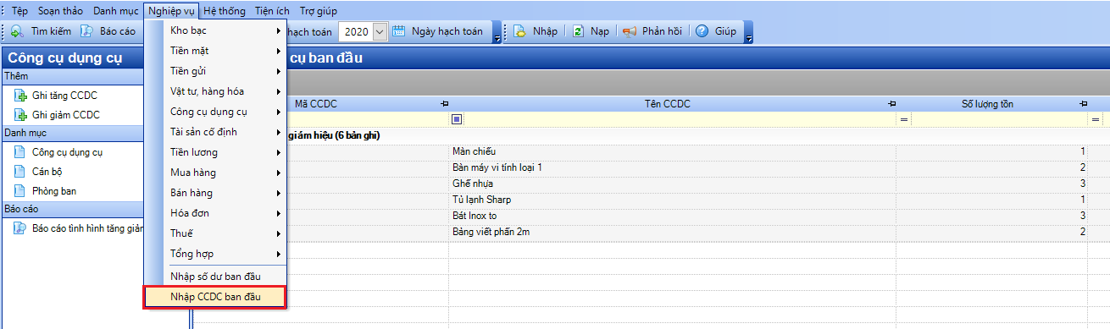
Task: Open the Cán bộ list link
Action: tap(47, 172)
